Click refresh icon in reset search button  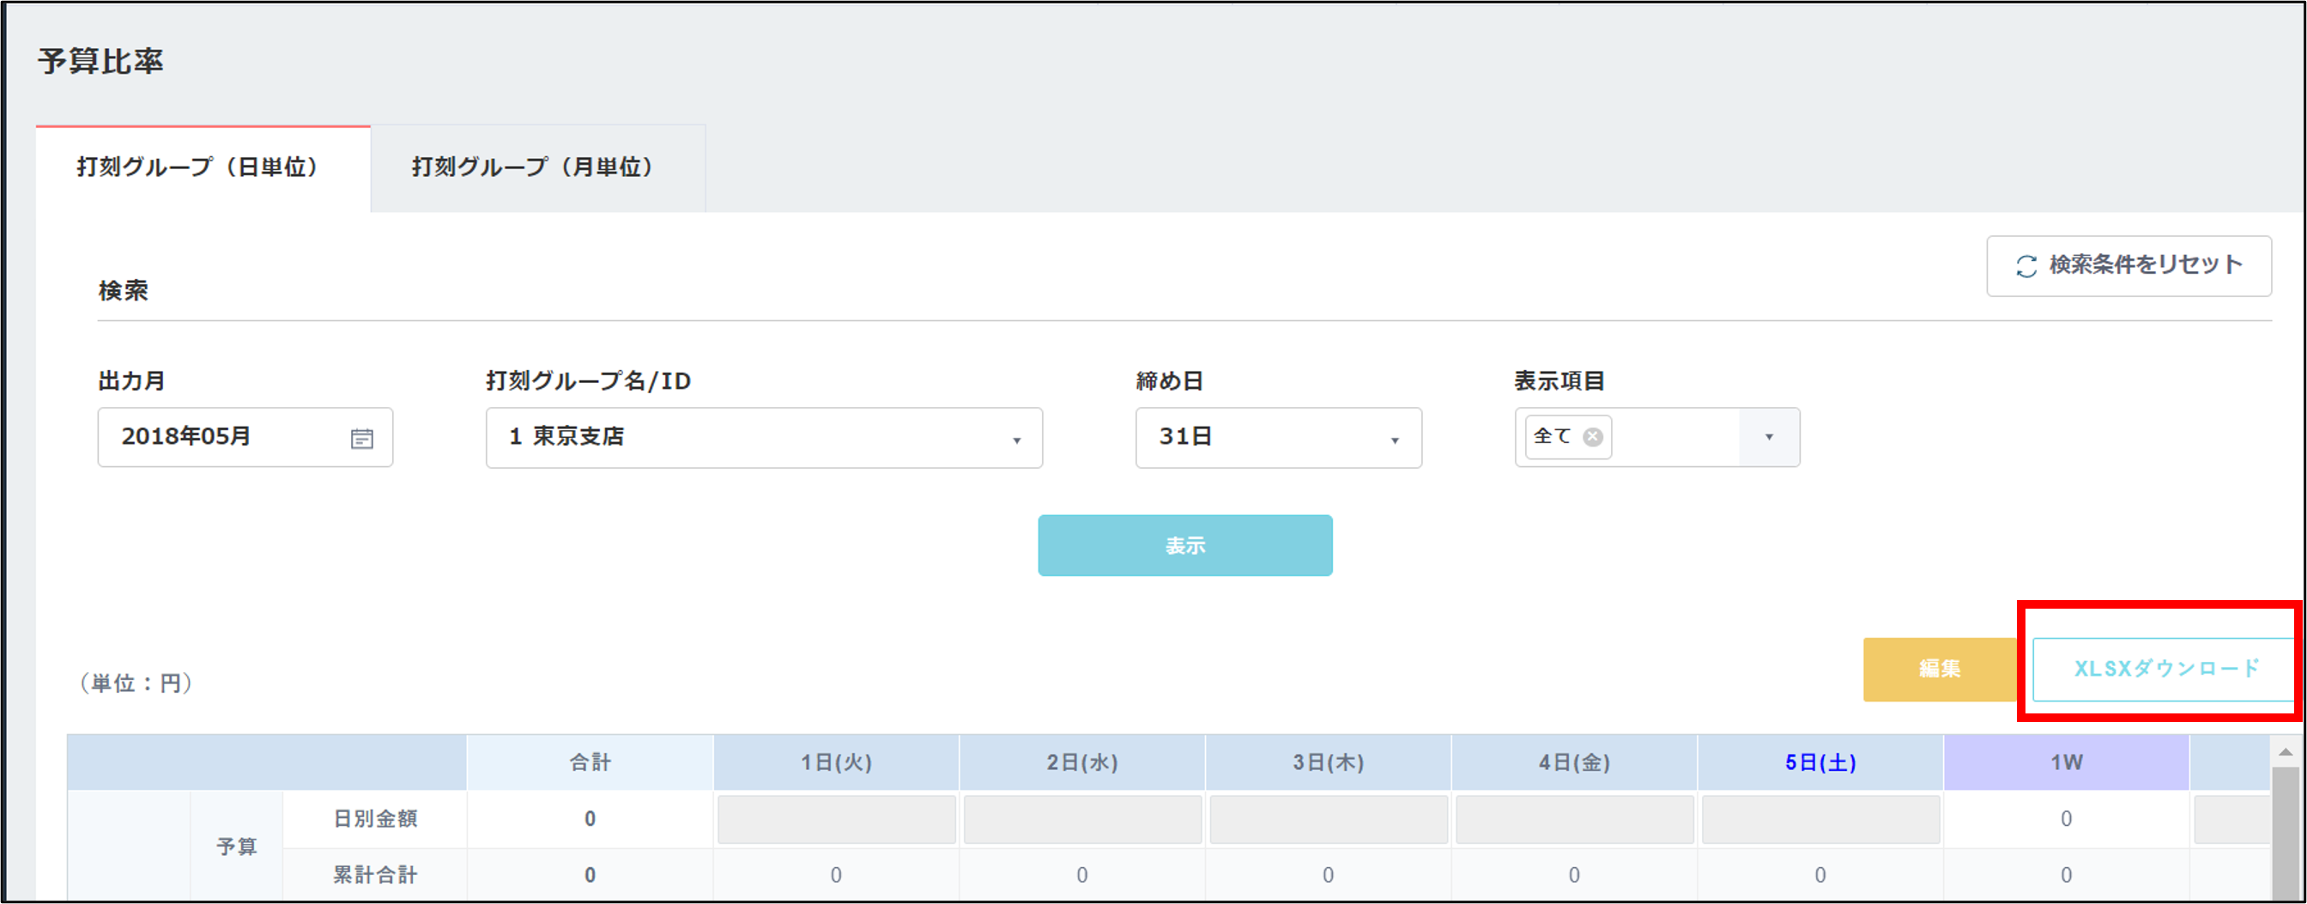tap(2025, 266)
